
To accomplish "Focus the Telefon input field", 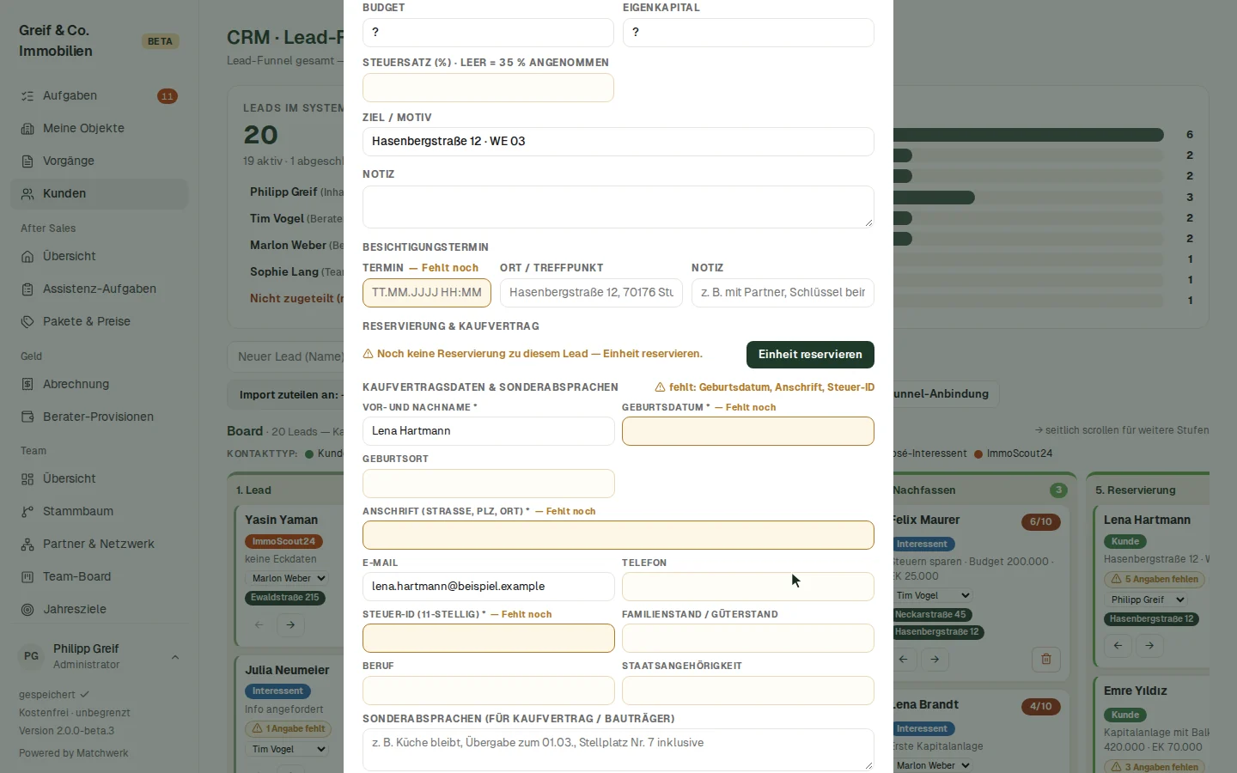I will pos(748,587).
